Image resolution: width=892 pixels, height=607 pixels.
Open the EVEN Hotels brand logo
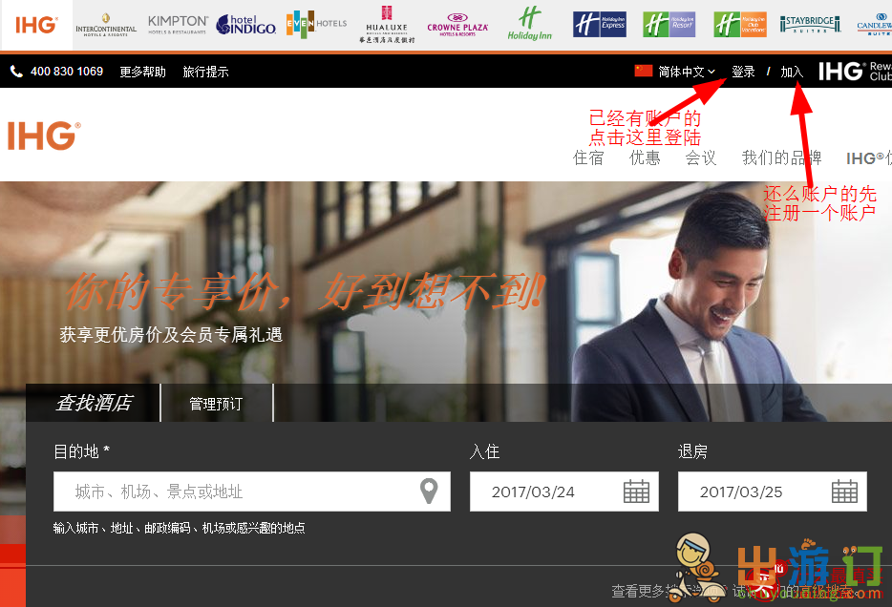click(x=316, y=24)
